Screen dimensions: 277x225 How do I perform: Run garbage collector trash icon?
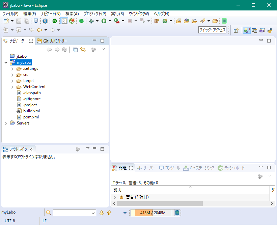tap(177, 213)
